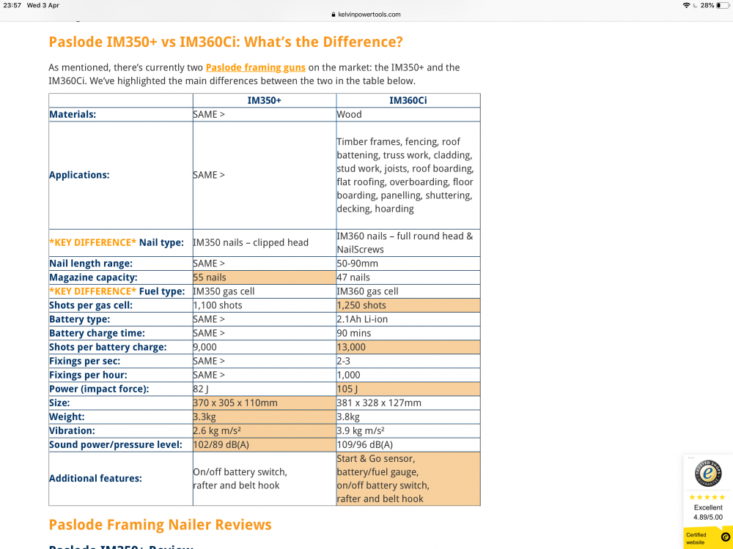The height and width of the screenshot is (549, 733).
Task: Select IM350 nails – clipped head cell
Action: tap(264, 243)
